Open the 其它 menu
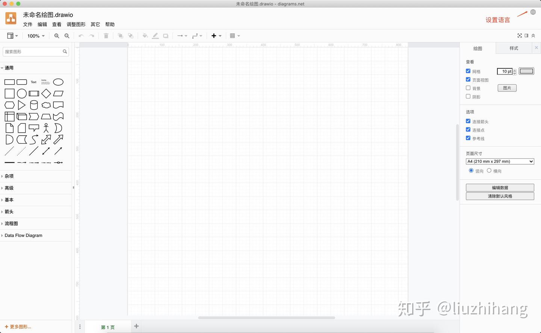 click(95, 24)
